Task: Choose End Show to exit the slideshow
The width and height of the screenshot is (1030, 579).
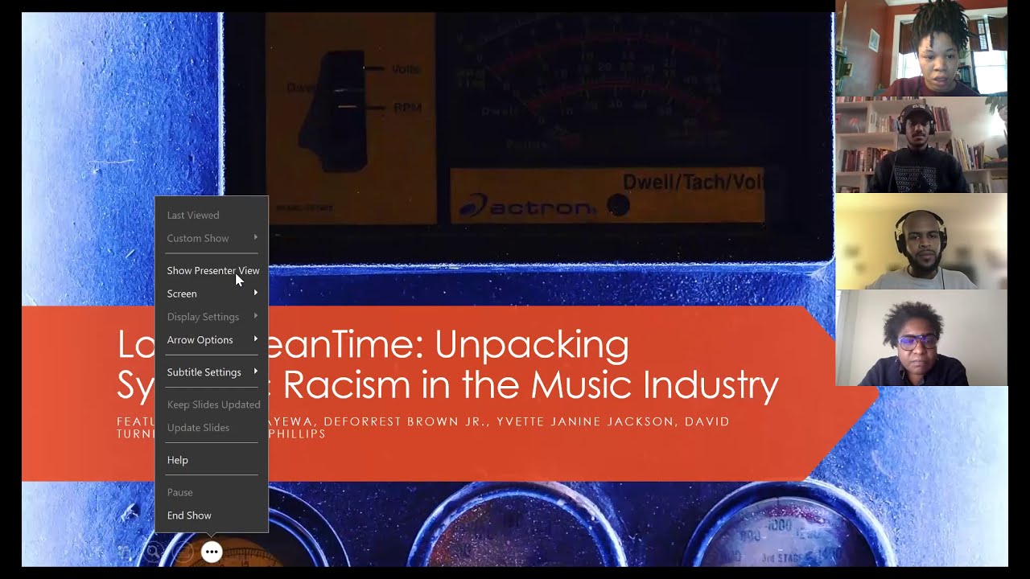Action: (212, 515)
